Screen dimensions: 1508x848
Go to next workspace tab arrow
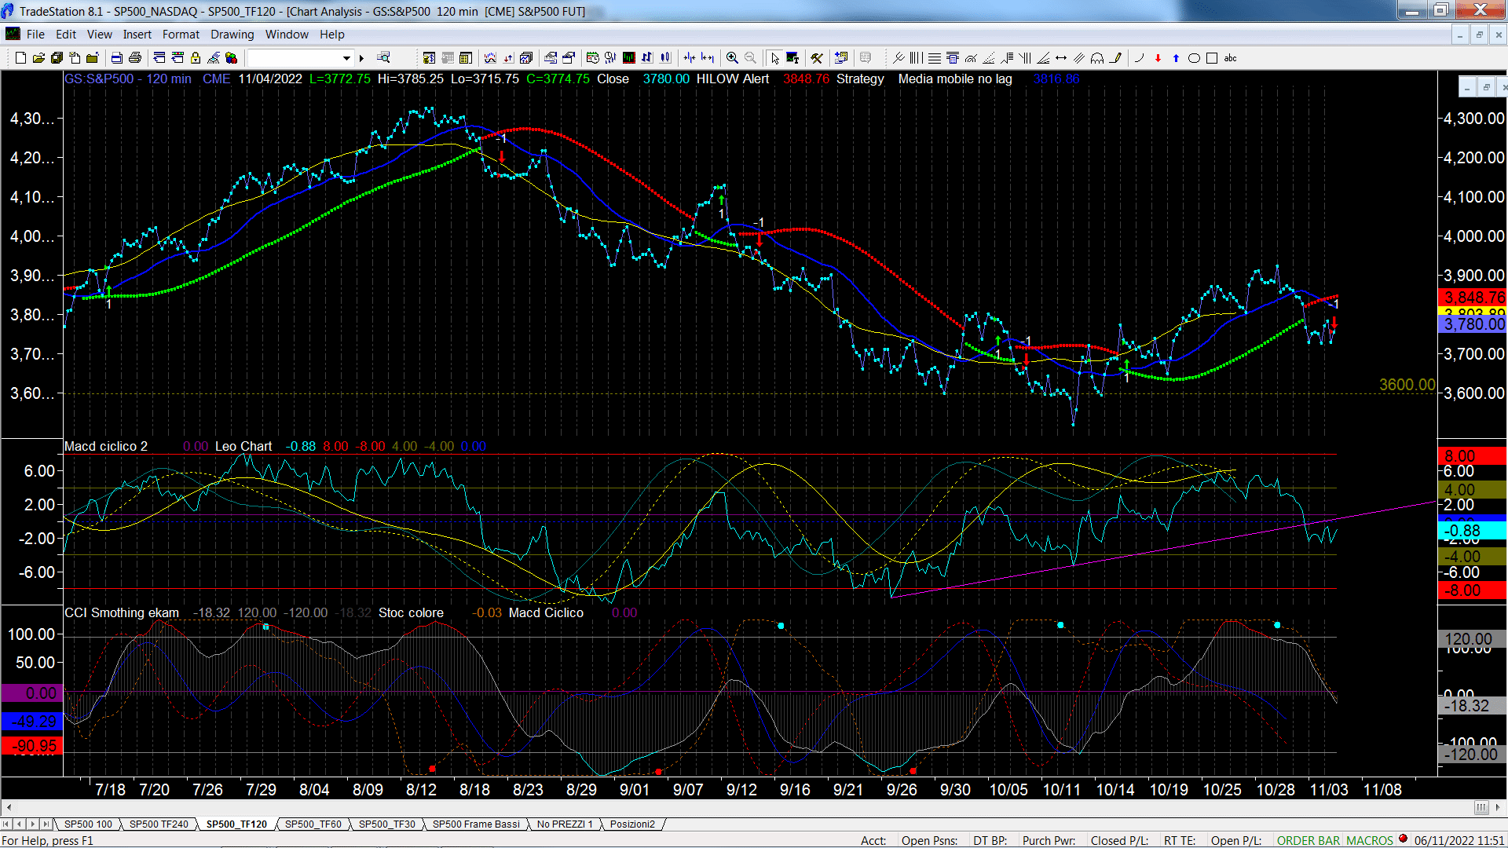(x=33, y=824)
